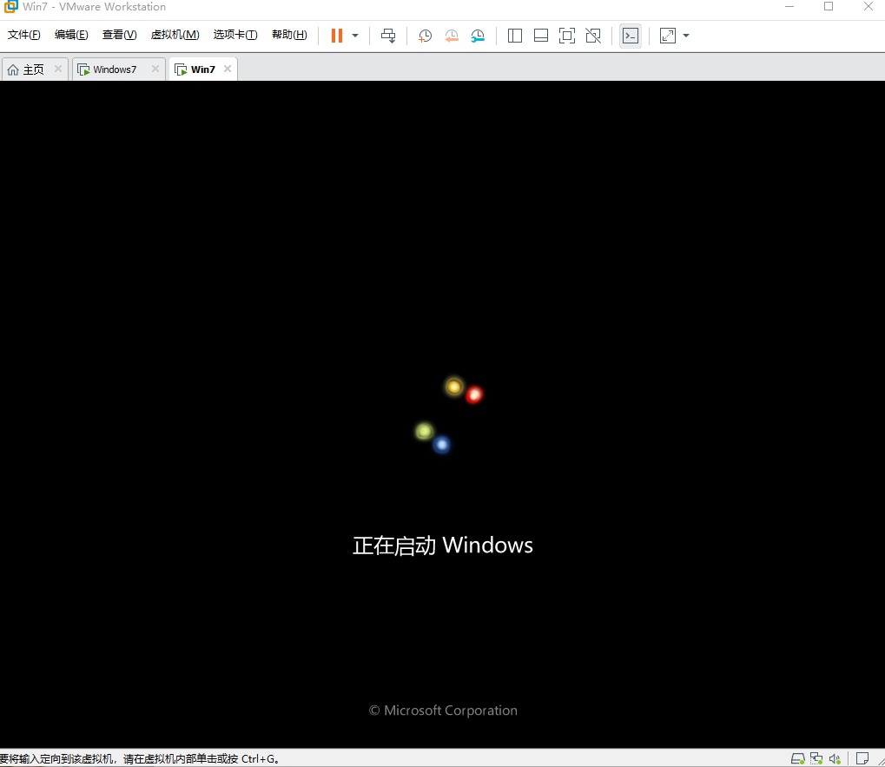885x767 pixels.
Task: Click inside the VM's 正在启动 Windows screen
Action: (443, 414)
